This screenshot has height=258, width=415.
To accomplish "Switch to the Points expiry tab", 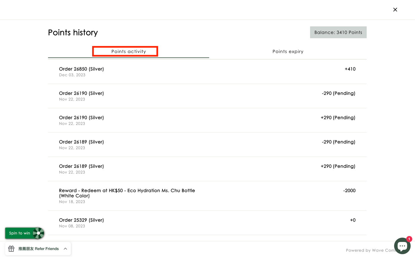I will pyautogui.click(x=288, y=52).
